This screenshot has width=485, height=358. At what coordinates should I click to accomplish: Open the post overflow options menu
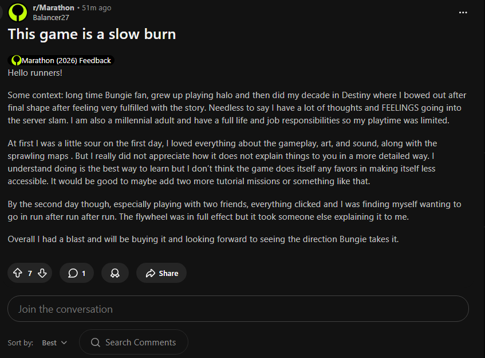pyautogui.click(x=463, y=12)
